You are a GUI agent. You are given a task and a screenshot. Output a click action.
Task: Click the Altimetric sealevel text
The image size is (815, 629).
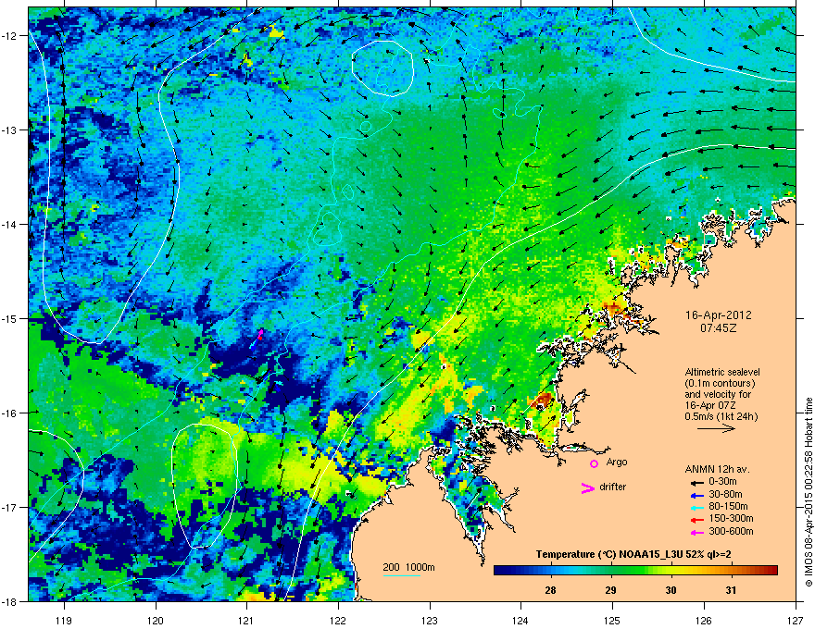(x=722, y=372)
